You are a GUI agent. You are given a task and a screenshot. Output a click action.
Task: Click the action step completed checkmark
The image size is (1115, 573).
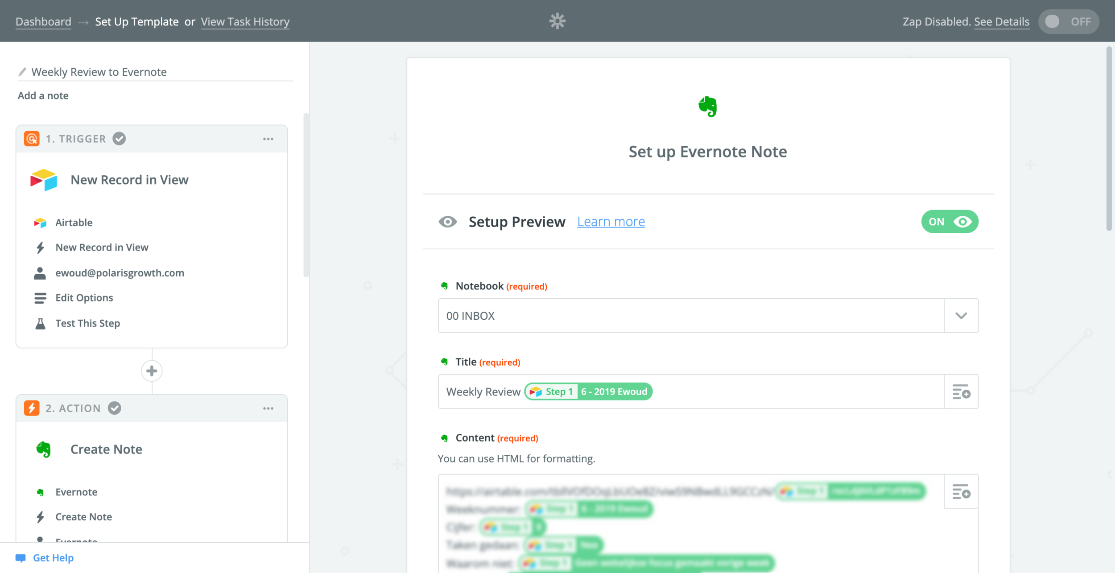[115, 408]
